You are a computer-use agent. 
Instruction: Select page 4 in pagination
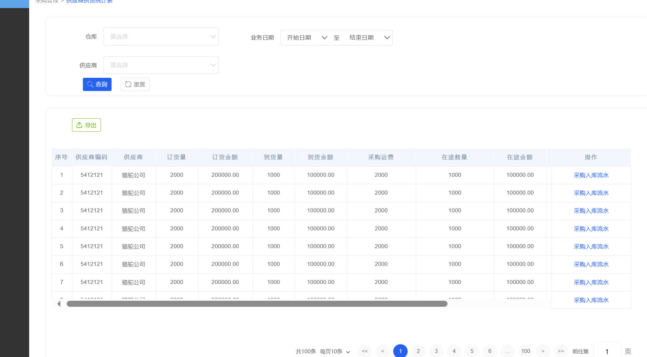[x=454, y=351]
